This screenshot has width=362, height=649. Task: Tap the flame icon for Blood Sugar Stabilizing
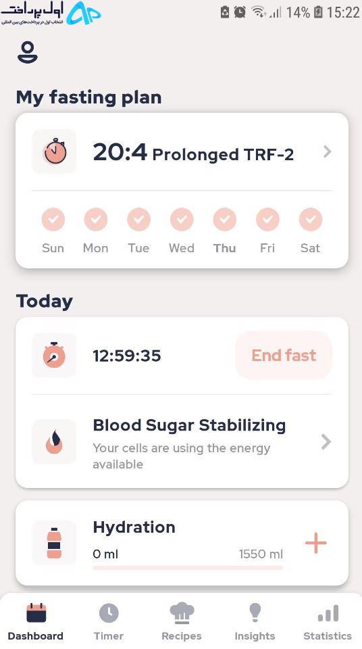tap(54, 441)
